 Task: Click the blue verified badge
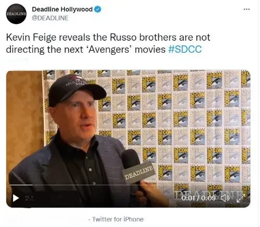98,9
